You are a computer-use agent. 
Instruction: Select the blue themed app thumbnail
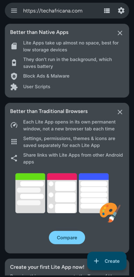(x=94, y=193)
